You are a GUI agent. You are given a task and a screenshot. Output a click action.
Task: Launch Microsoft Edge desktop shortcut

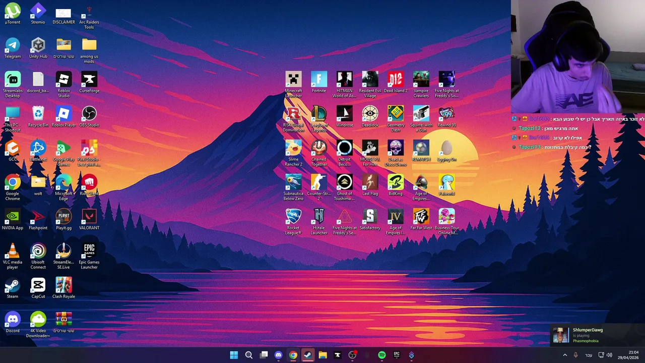coord(63,188)
